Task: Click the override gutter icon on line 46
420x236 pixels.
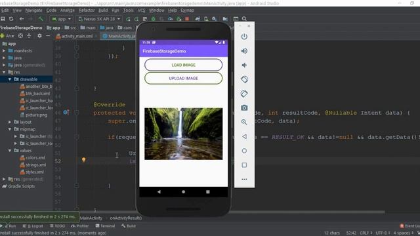Action: click(x=66, y=112)
